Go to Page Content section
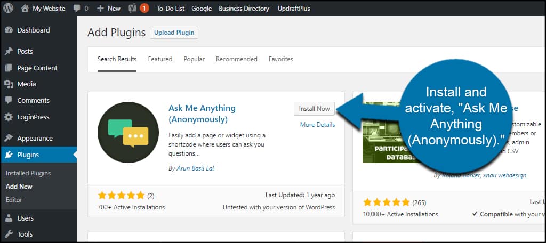The width and height of the screenshot is (546, 243). click(38, 68)
